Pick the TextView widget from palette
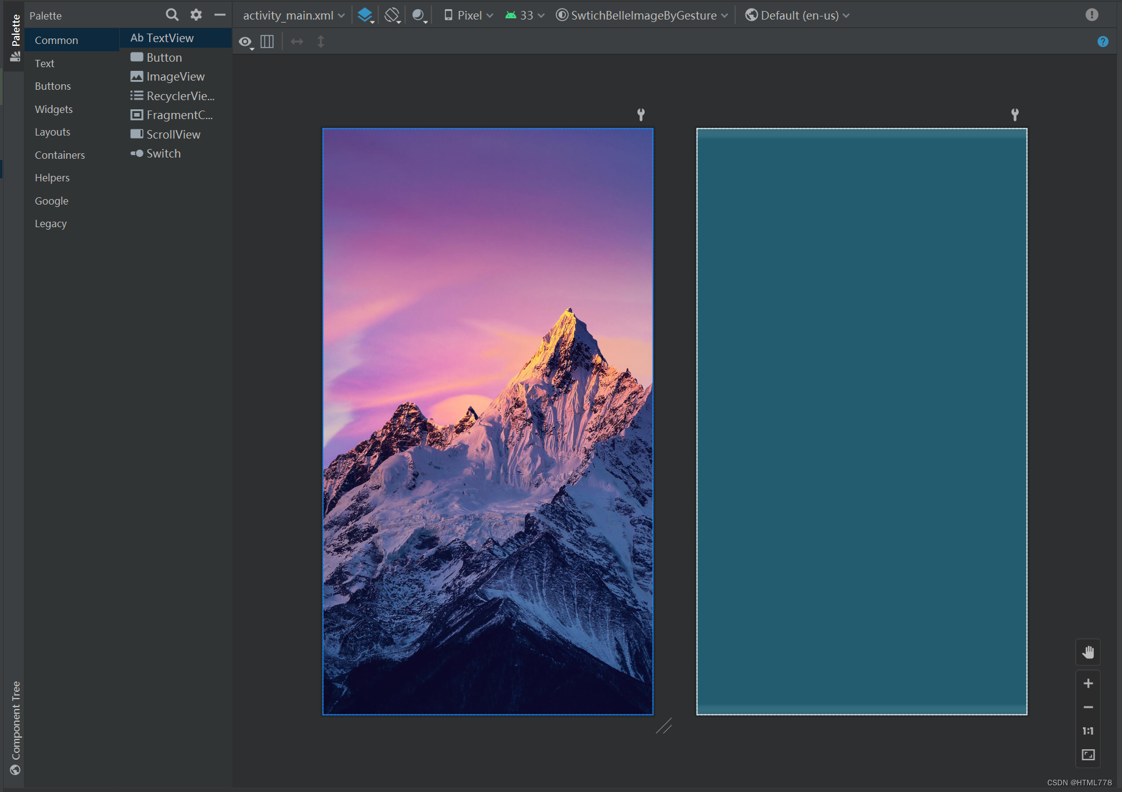Image resolution: width=1122 pixels, height=792 pixels. tap(176, 38)
